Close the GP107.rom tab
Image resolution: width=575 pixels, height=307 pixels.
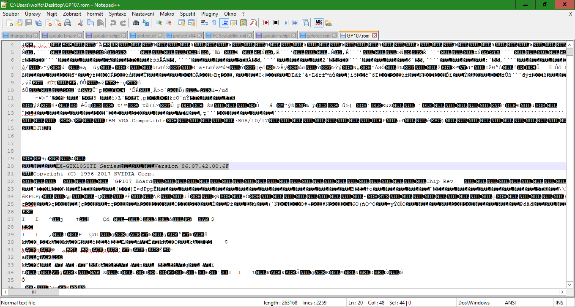[x=375, y=35]
